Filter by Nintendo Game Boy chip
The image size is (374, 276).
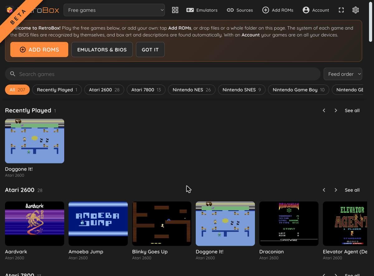[x=299, y=90]
